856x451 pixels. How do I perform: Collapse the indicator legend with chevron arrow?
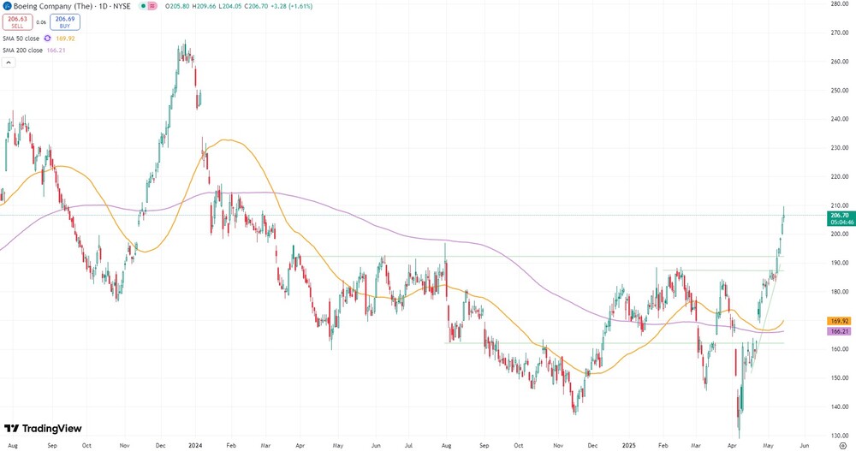point(9,62)
